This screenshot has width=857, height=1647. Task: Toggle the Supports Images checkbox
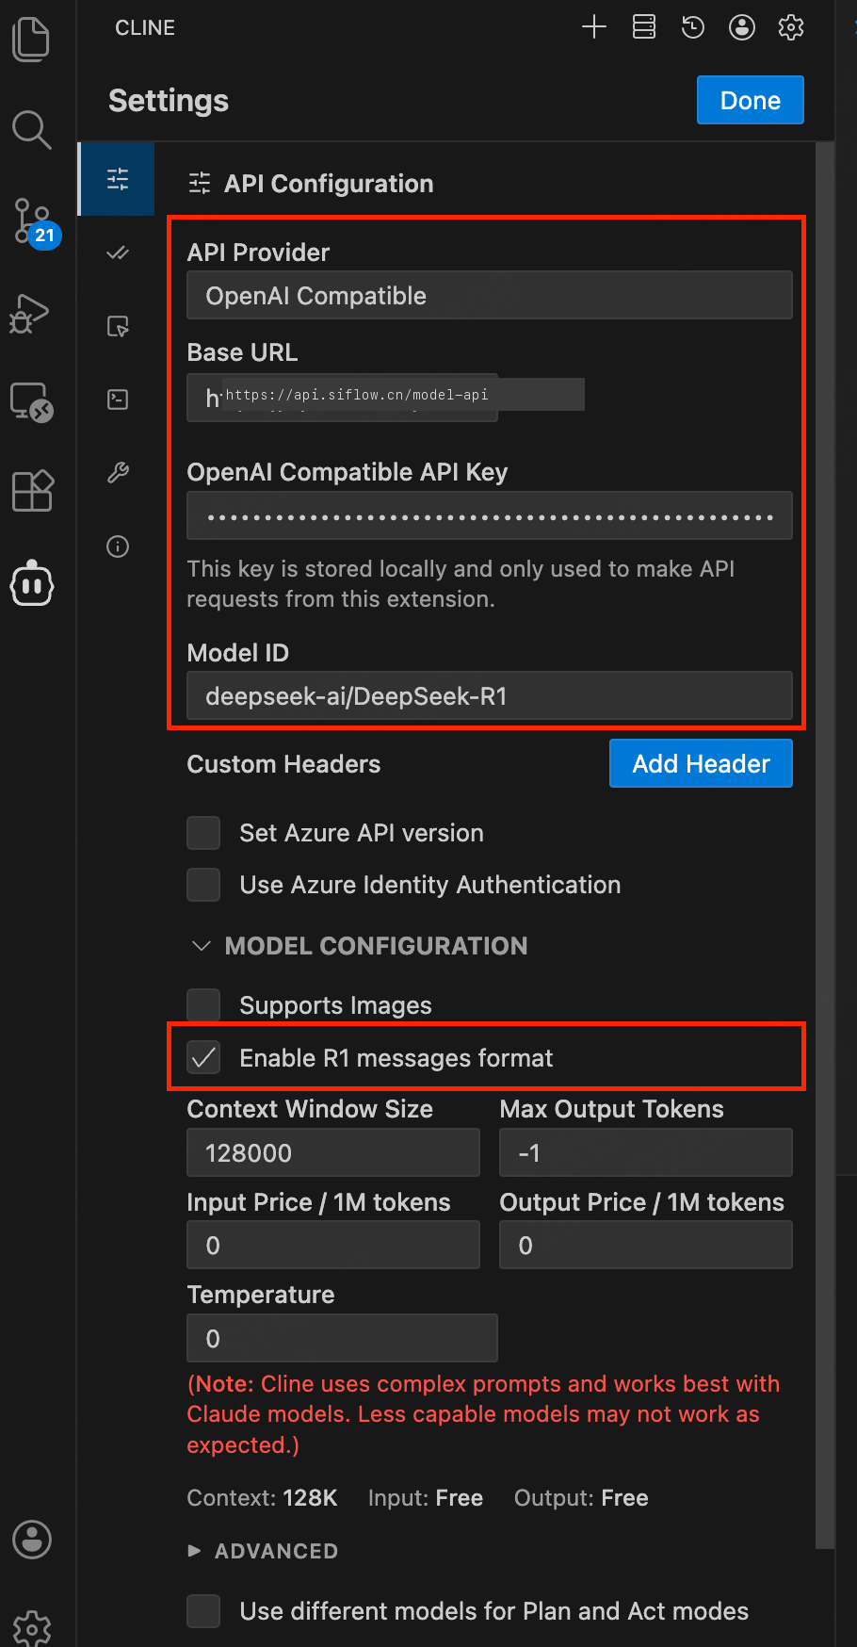(x=203, y=1004)
